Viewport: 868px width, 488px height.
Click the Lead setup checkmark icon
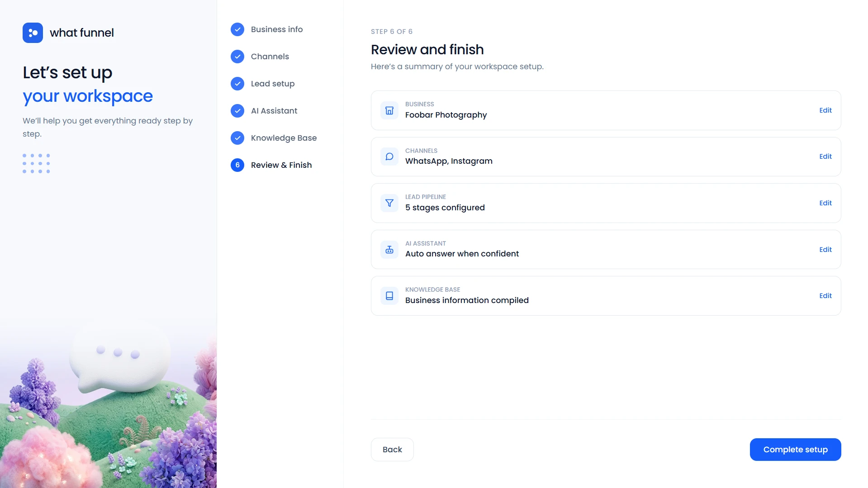coord(237,84)
